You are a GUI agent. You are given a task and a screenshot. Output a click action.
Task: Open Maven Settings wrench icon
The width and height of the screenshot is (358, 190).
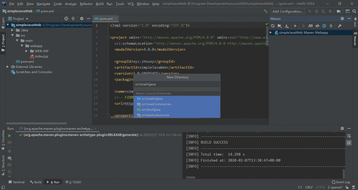click(340, 26)
